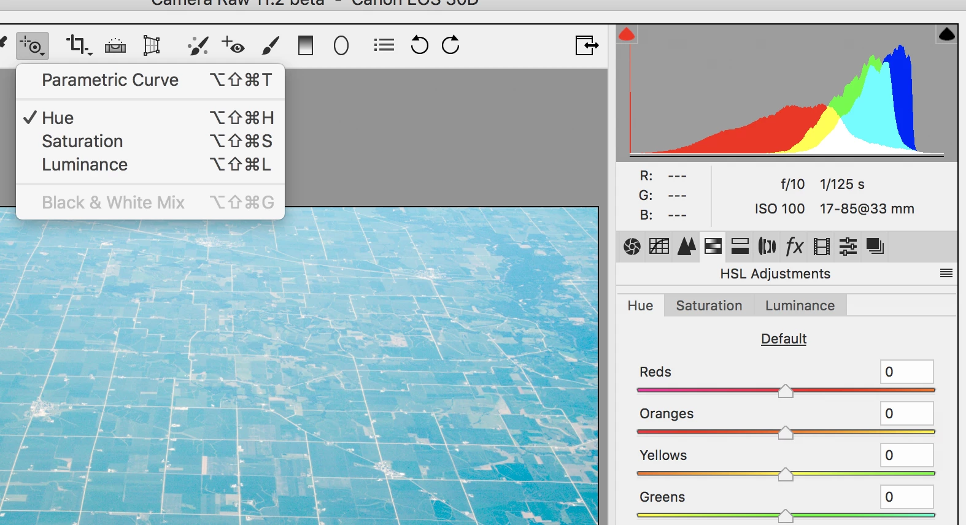Adjust the Oranges hue slider
Viewport: 966px width, 525px height.
click(786, 432)
